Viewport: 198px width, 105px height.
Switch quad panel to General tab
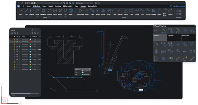pyautogui.click(x=174, y=37)
